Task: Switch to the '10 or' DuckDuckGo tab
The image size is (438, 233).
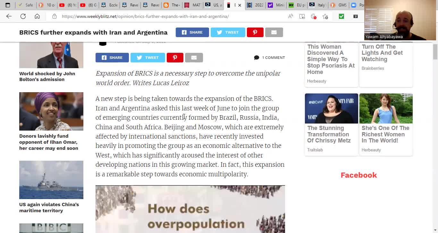Action: [x=47, y=5]
